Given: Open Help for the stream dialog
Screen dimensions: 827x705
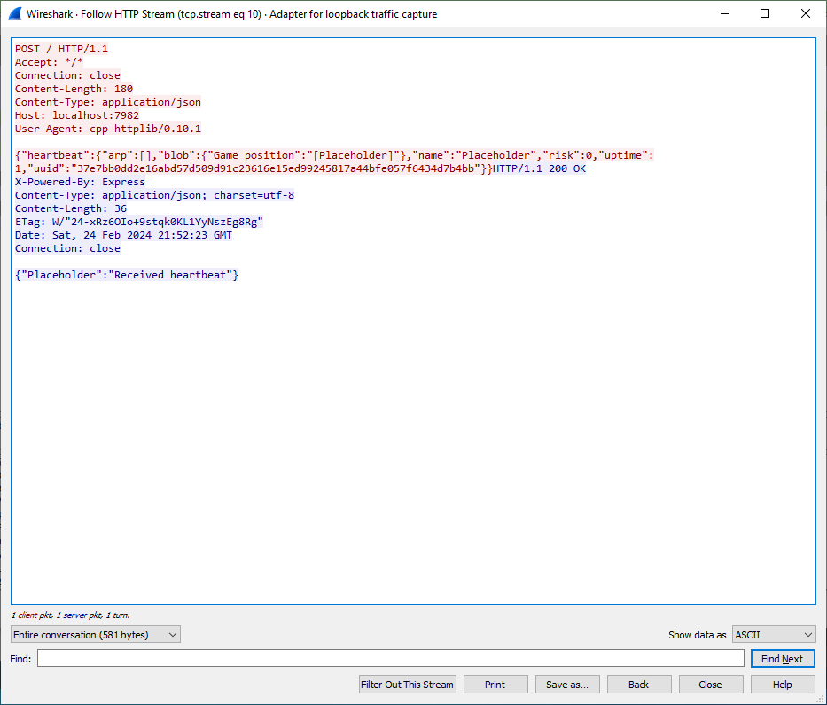Looking at the screenshot, I should pos(782,685).
